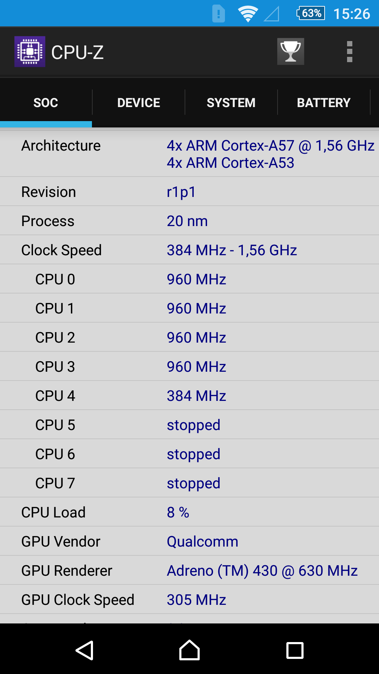Tap the SIM card alert icon
The image size is (379, 674).
tap(219, 14)
